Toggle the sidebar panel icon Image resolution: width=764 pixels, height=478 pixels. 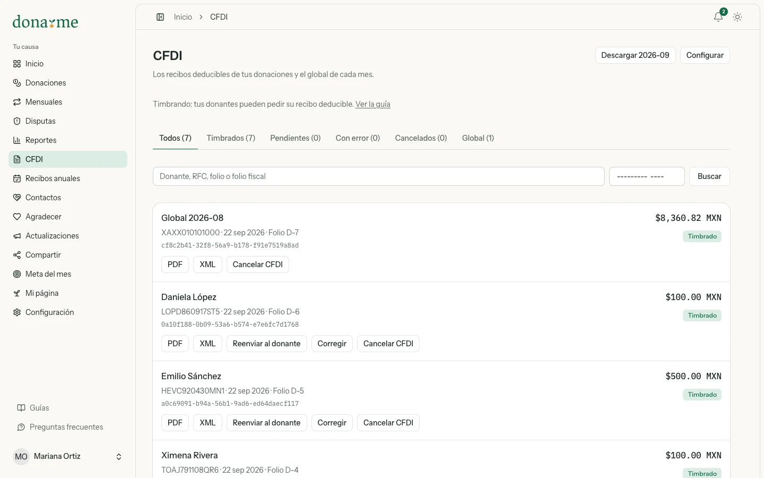[160, 17]
